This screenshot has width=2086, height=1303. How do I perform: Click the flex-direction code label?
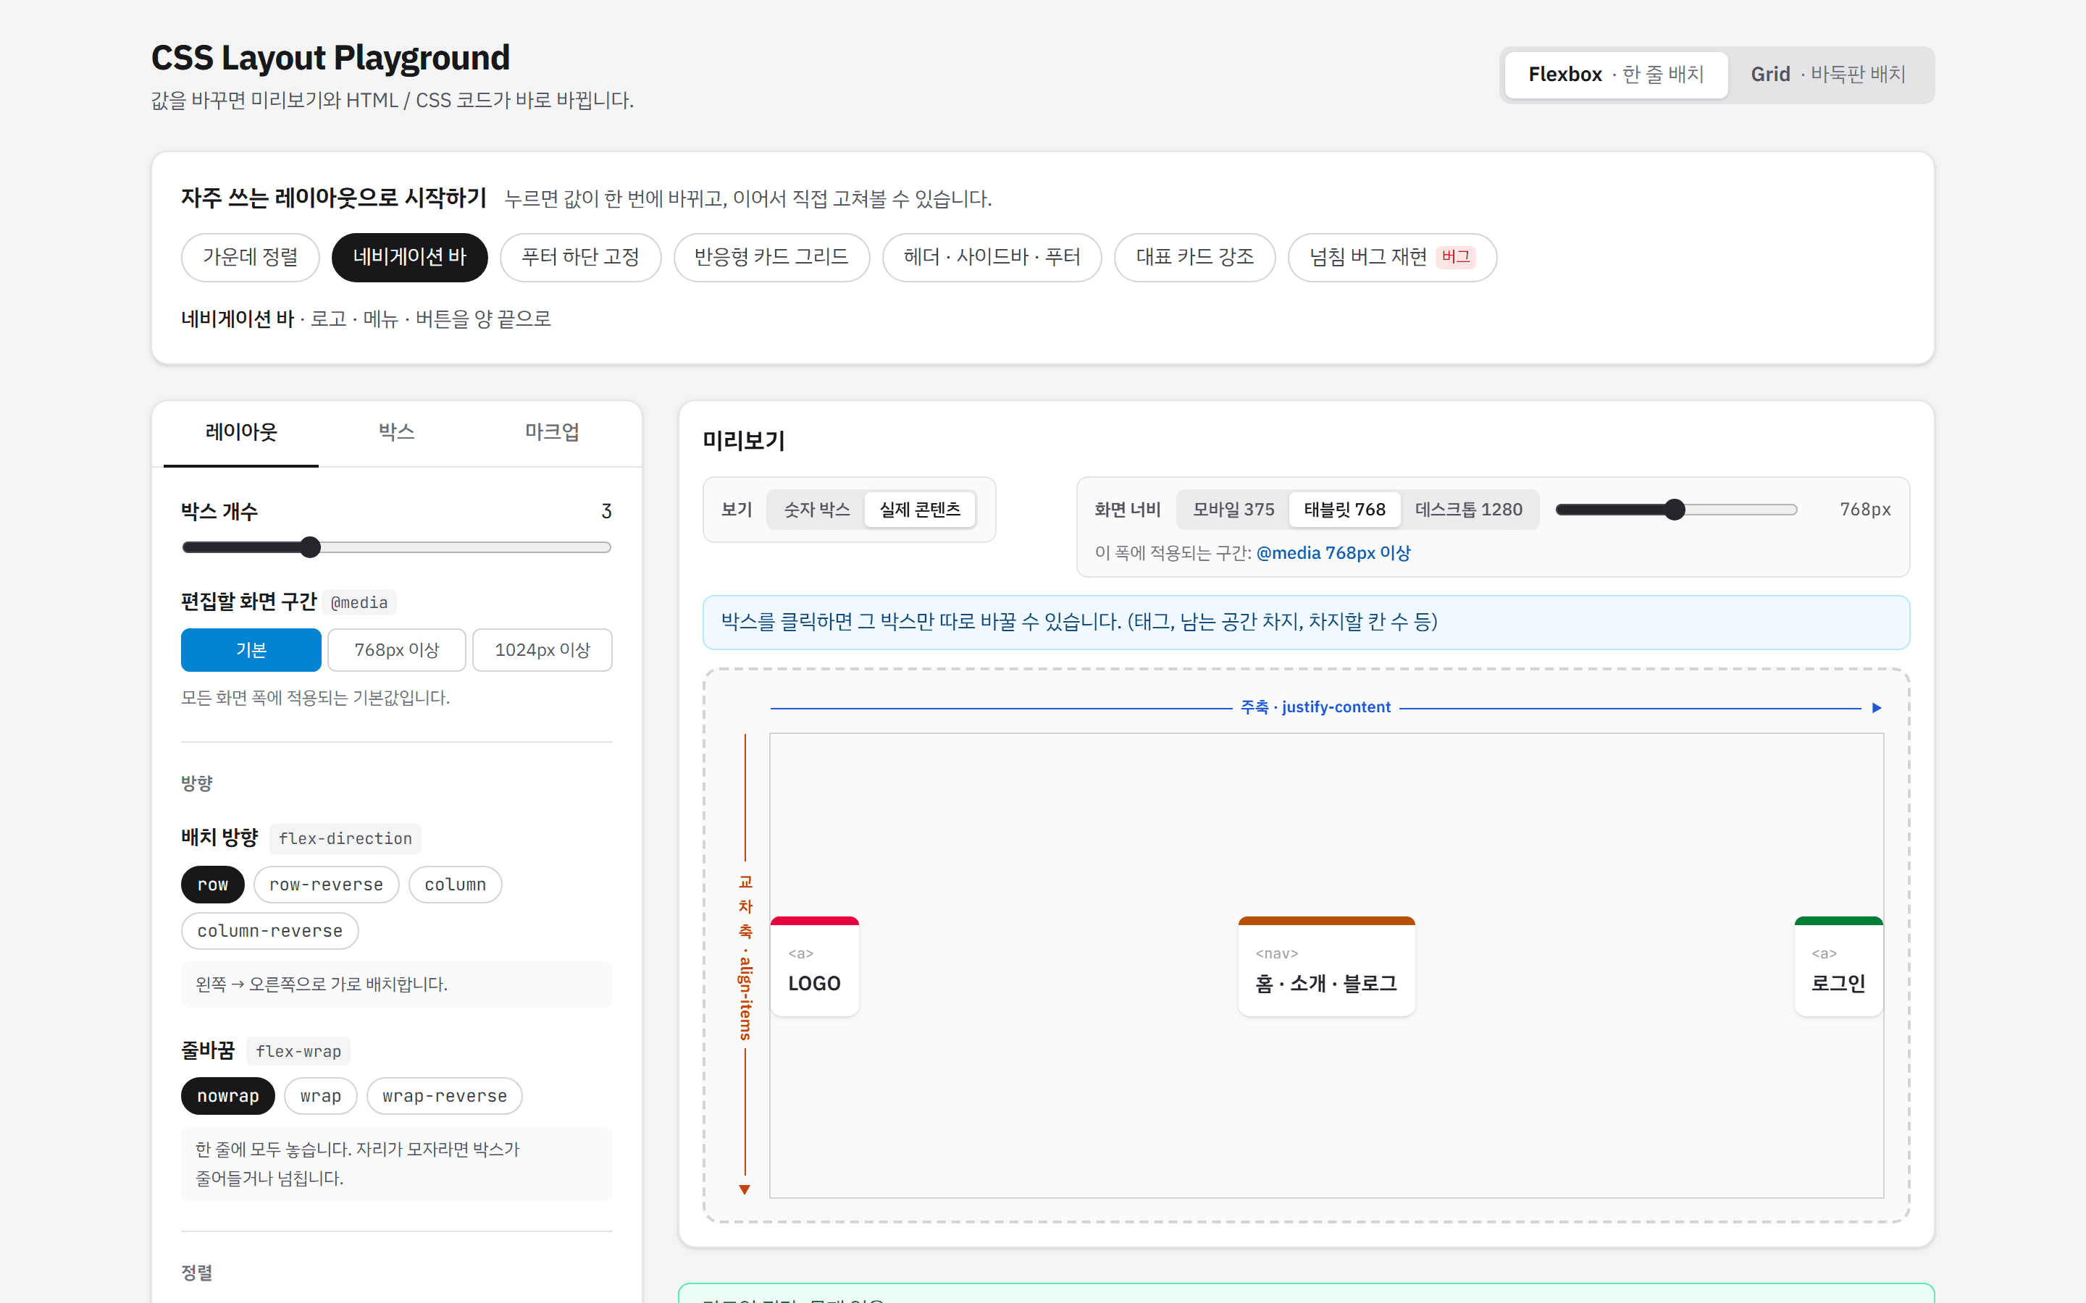tap(345, 838)
